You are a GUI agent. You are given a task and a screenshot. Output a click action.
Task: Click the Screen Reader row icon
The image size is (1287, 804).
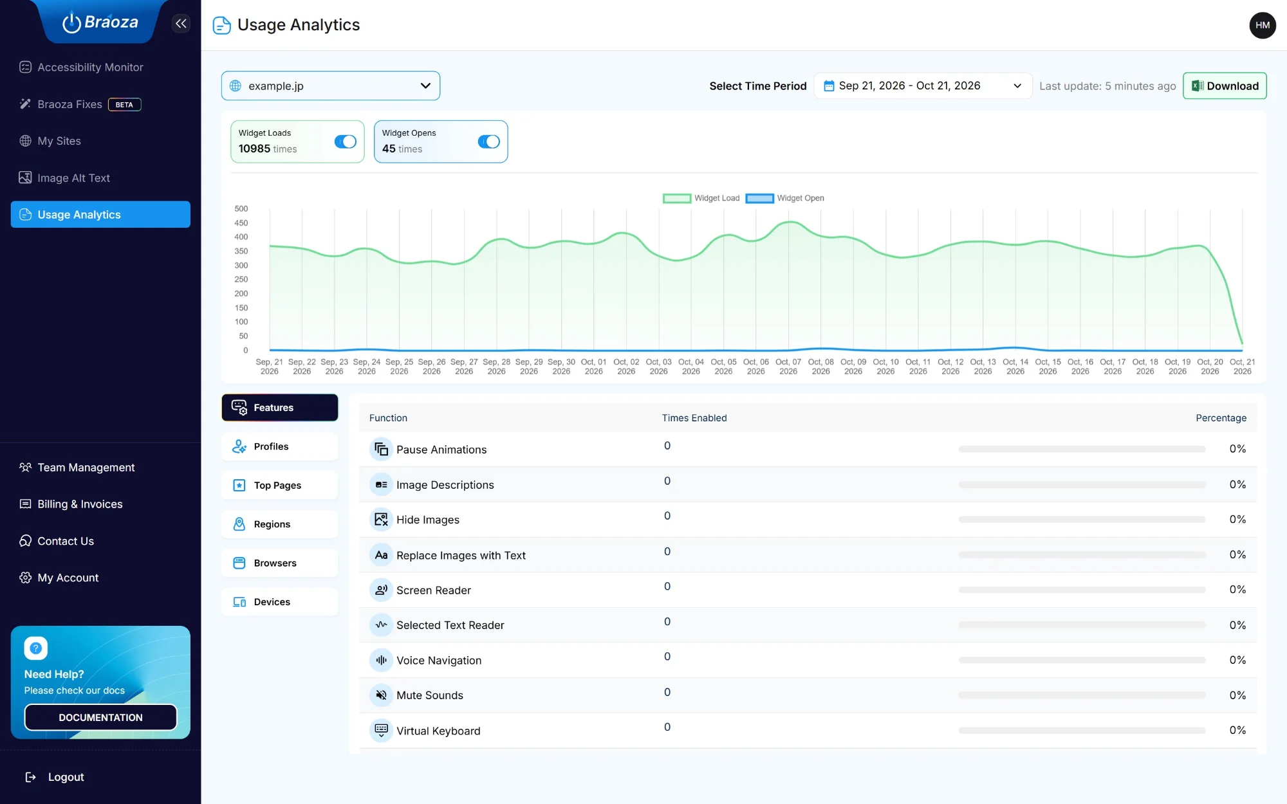381,590
